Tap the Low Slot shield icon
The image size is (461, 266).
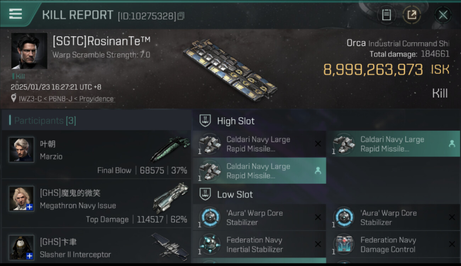click(205, 194)
